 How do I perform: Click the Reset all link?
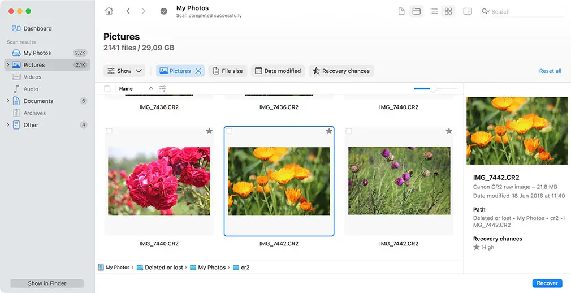click(x=550, y=71)
